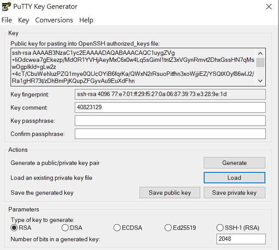The height and width of the screenshot is (250, 279).
Task: Click the PuTTY Key Generator title bar icon
Action: click(x=7, y=7)
